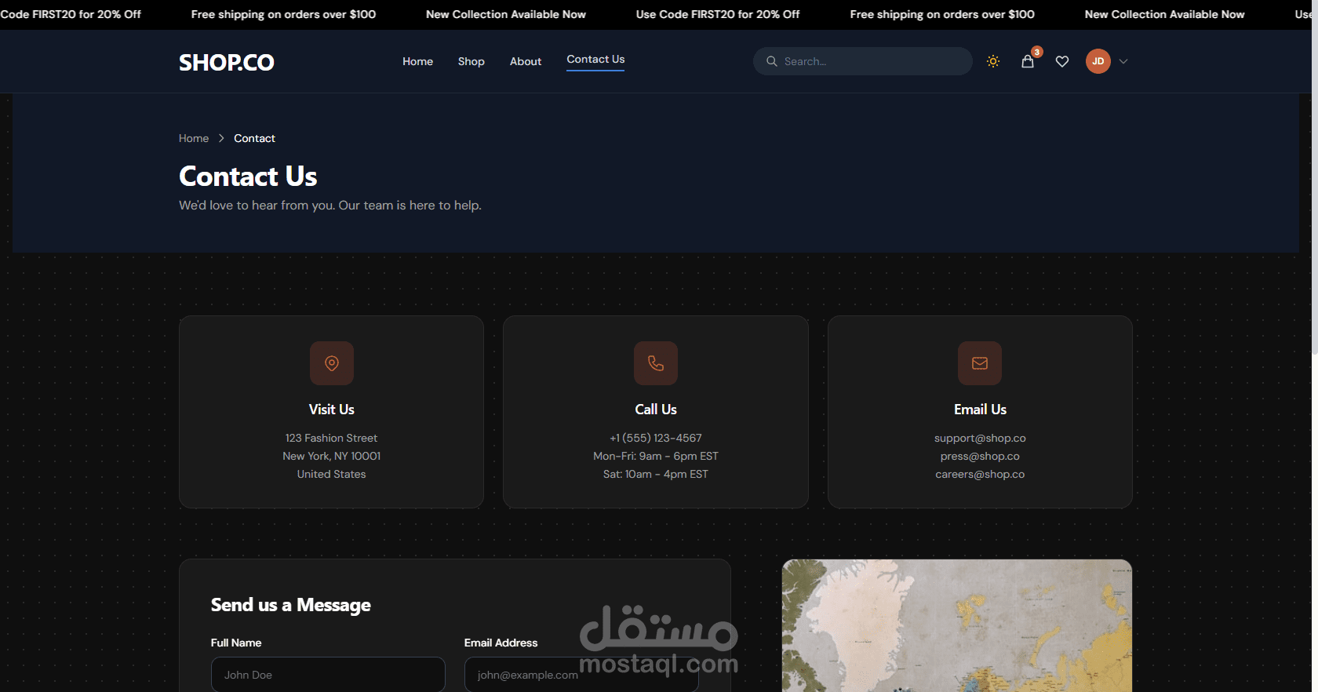Click the Contact breadcrumb text
The width and height of the screenshot is (1318, 692).
click(x=254, y=138)
